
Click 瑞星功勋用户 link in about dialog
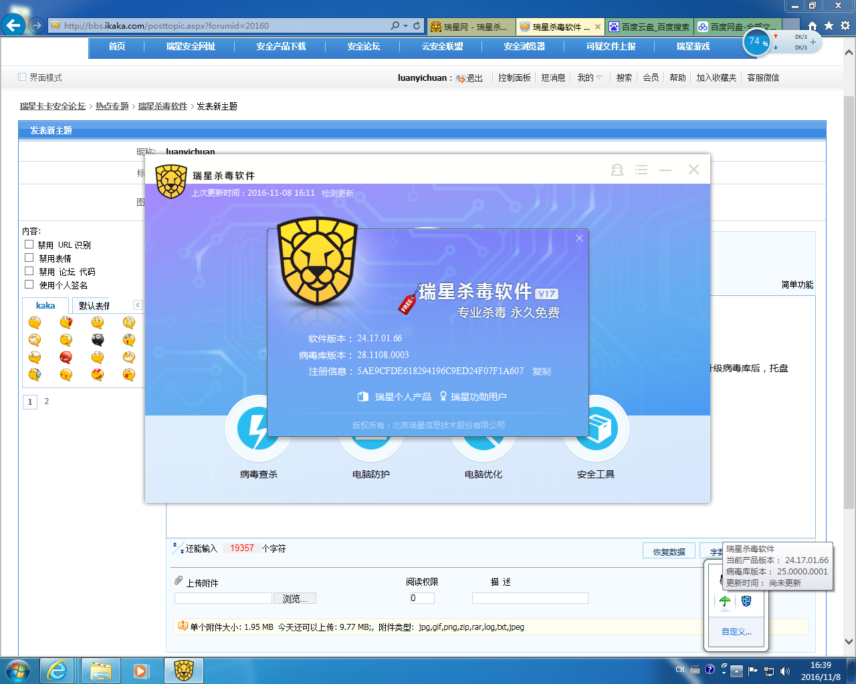pyautogui.click(x=473, y=397)
